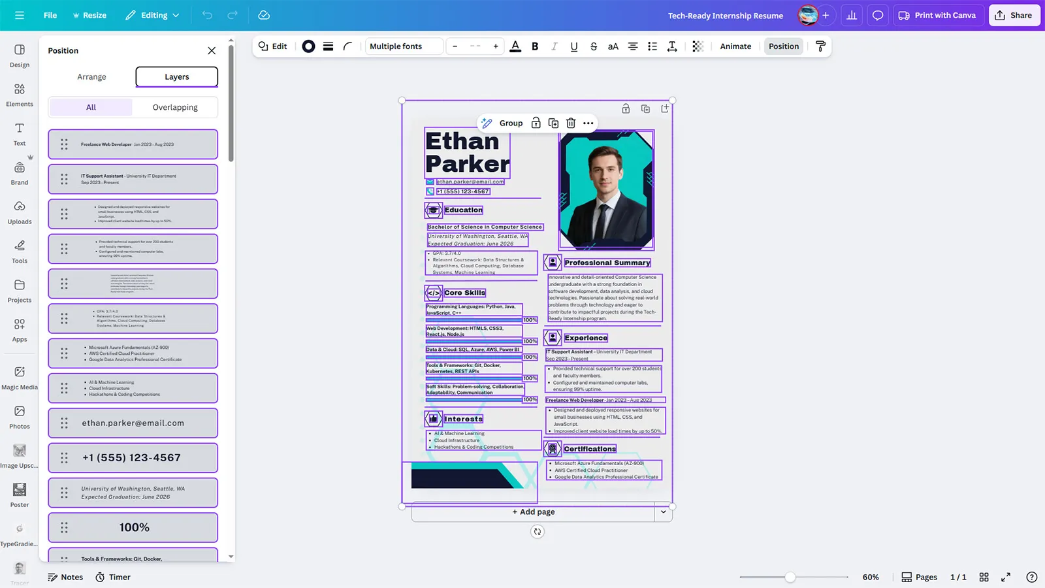The image size is (1045, 588).
Task: Toggle bold formatting
Action: [x=535, y=46]
